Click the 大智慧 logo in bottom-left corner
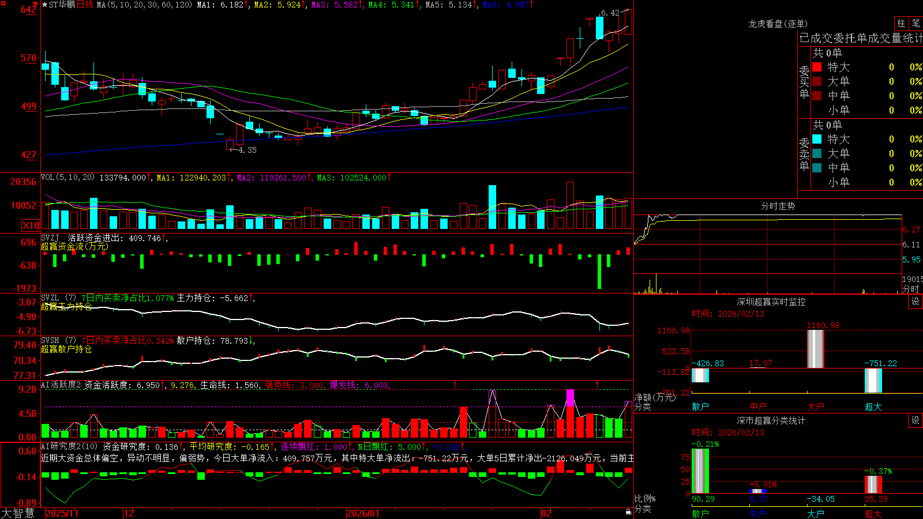Screen dimensions: 923x519 point(18,513)
